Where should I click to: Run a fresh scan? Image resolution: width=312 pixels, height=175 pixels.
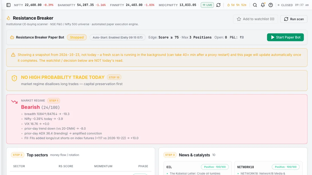294,19
